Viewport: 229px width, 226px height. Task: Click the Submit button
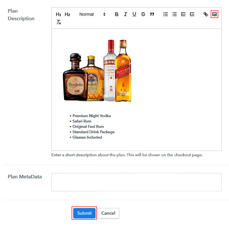[84, 213]
